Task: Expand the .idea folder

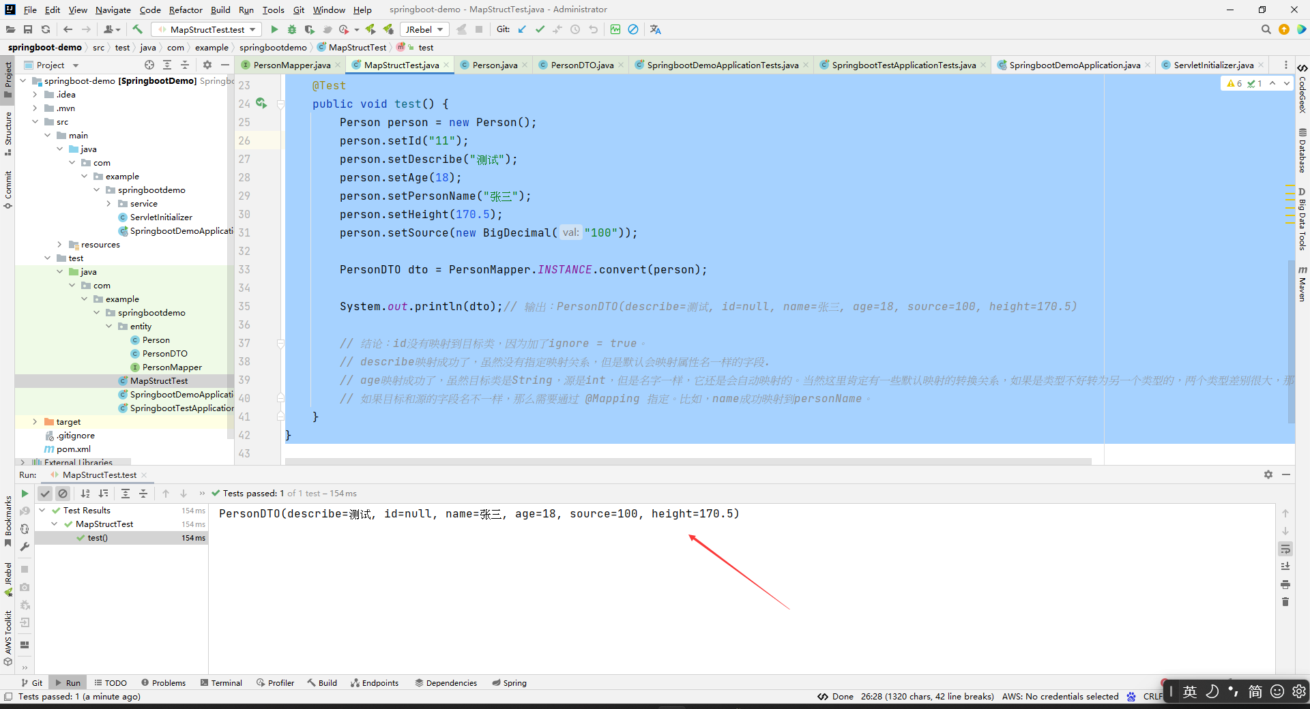Action: tap(35, 95)
